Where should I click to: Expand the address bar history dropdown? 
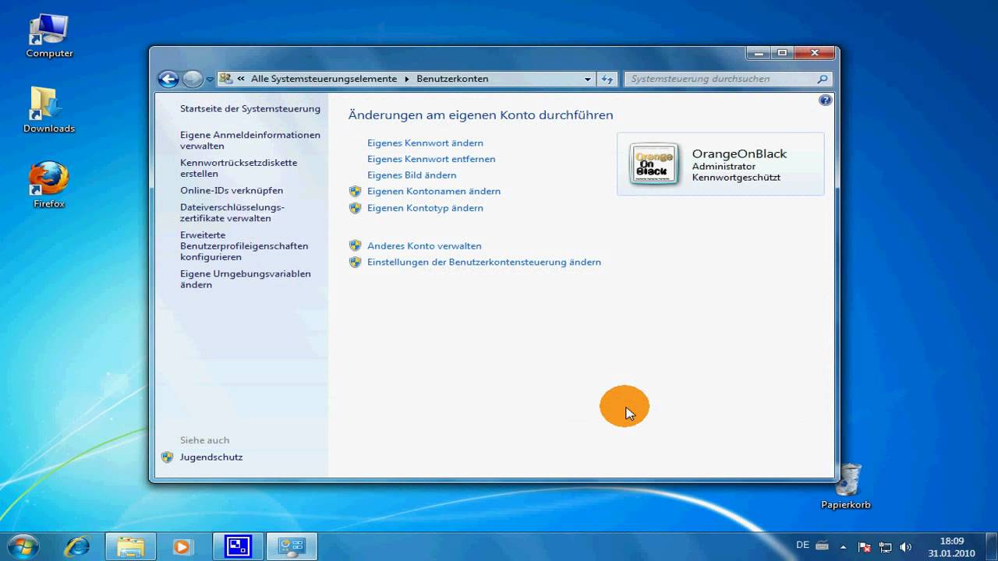click(x=588, y=79)
